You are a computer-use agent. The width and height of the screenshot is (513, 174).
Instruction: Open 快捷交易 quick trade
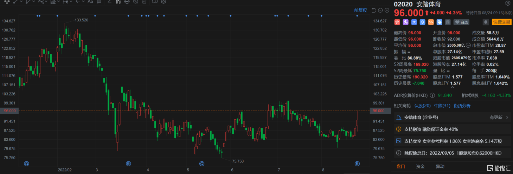tap(501, 22)
